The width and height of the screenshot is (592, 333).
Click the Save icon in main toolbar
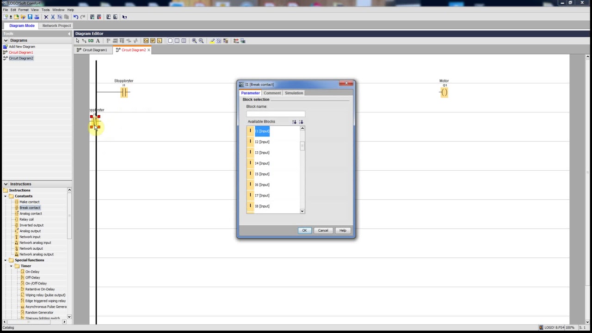[x=30, y=17]
